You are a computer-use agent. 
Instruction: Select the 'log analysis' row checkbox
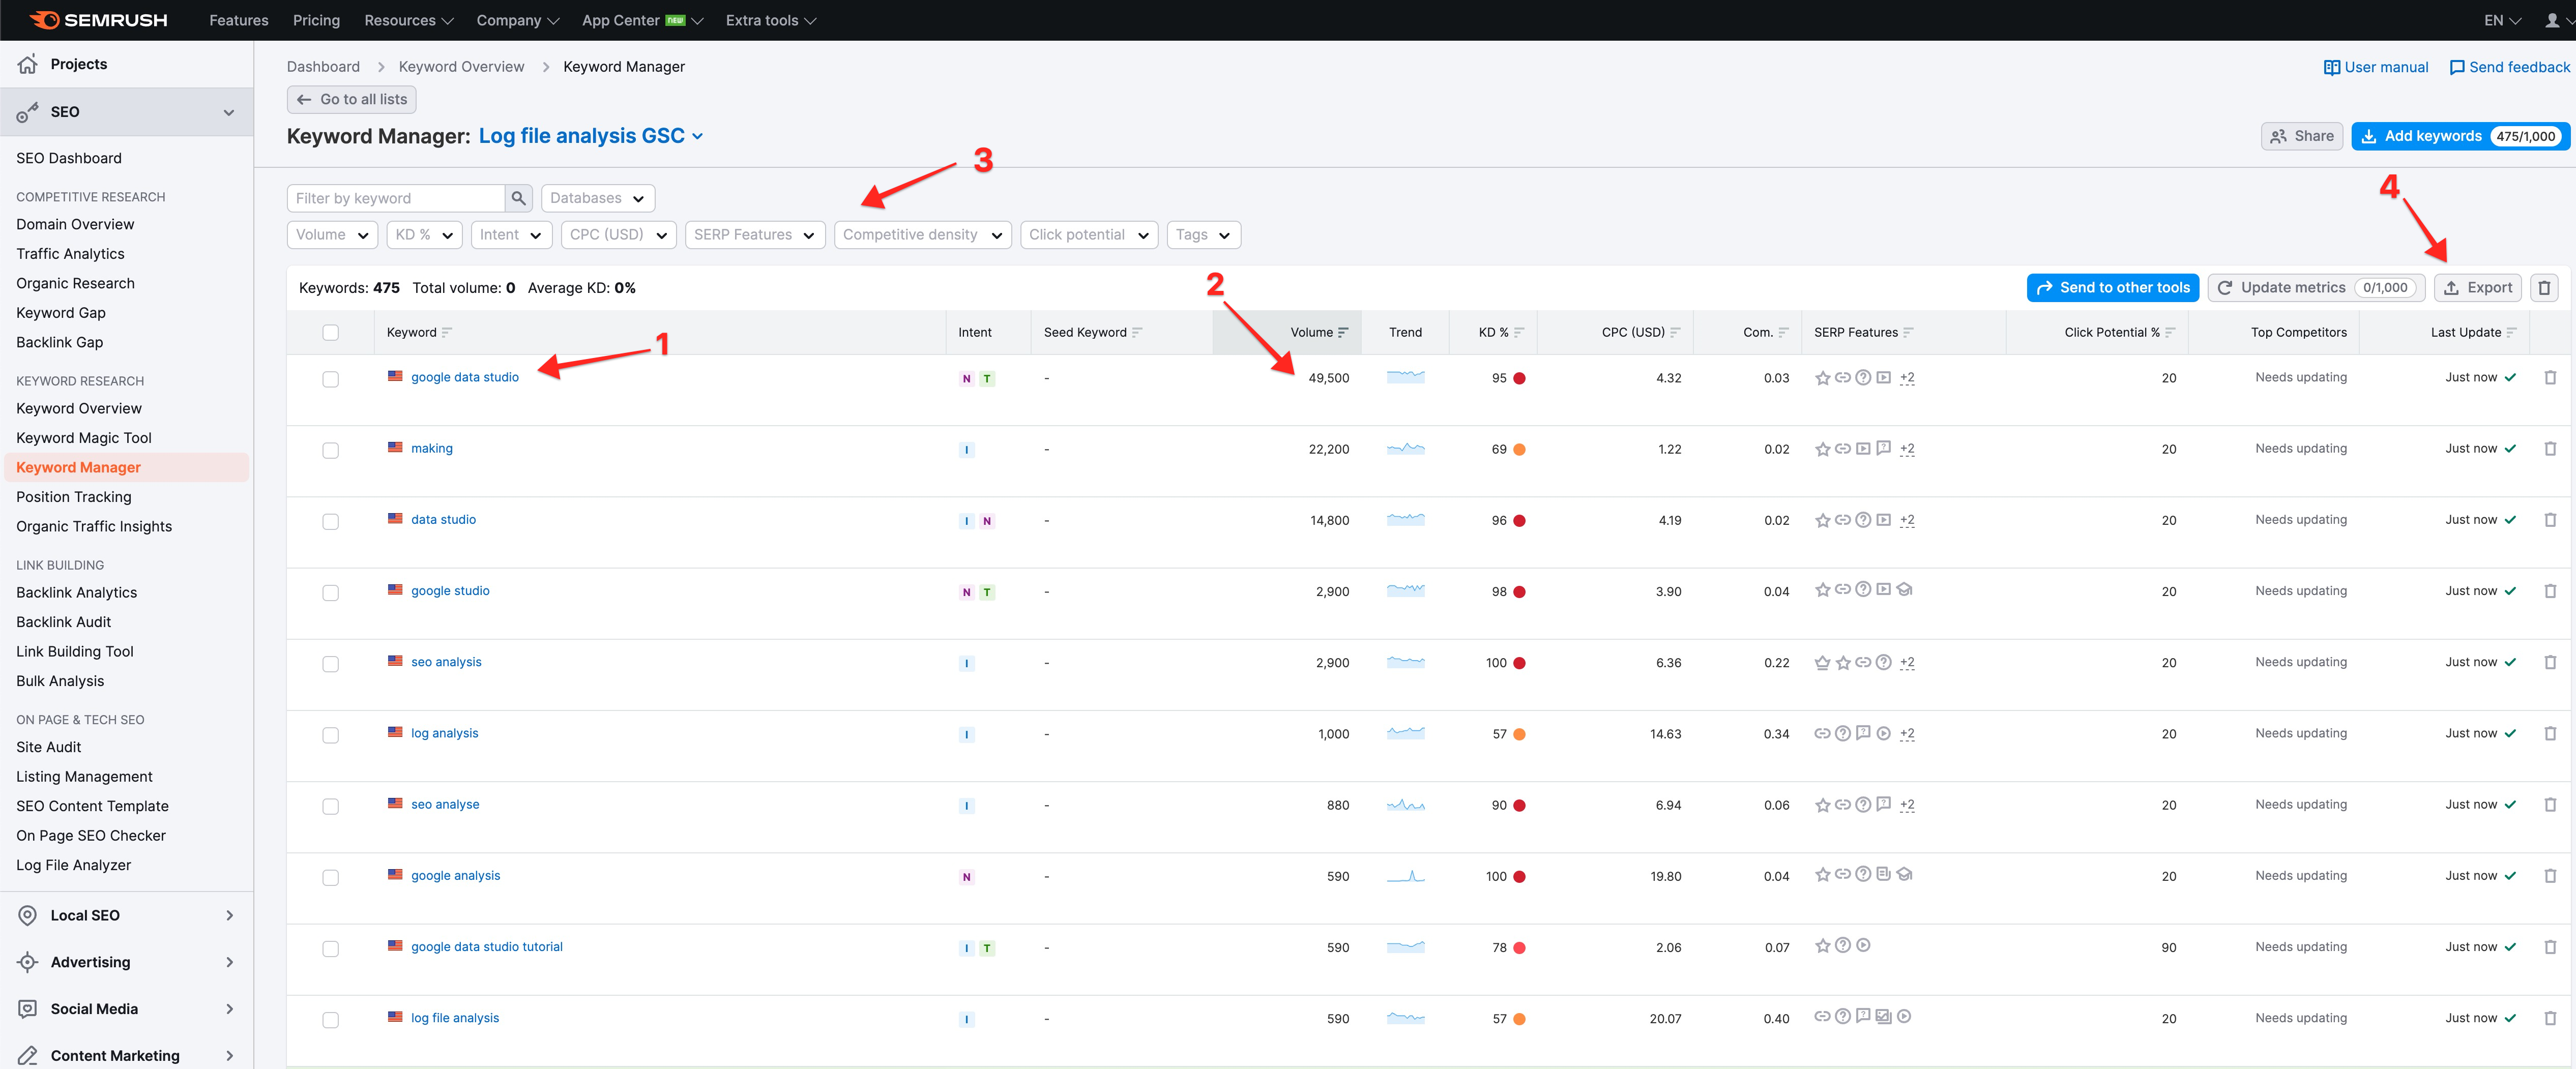[330, 735]
